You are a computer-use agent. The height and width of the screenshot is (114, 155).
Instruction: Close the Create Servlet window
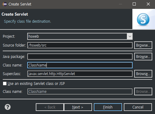coord(148,4)
